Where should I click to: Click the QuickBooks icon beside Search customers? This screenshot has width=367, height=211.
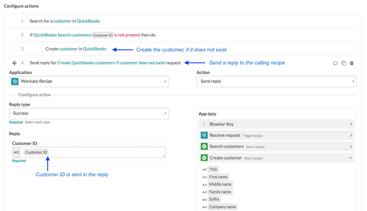pos(204,146)
